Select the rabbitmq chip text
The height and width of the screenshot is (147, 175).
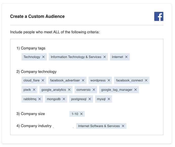pos(30,99)
